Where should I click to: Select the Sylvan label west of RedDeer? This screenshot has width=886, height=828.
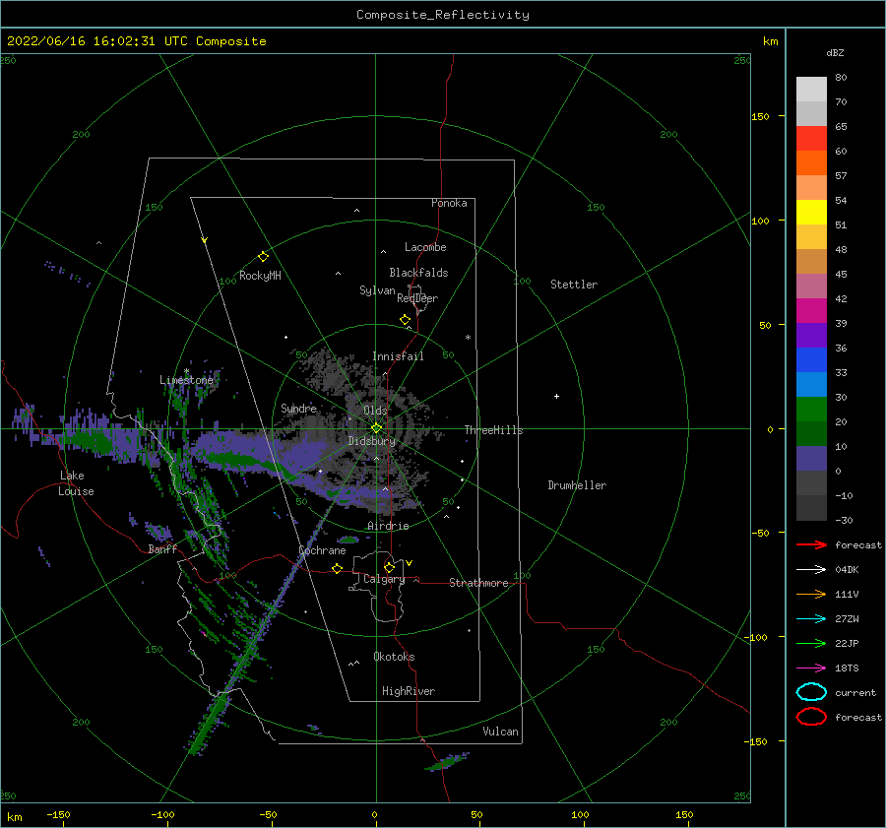tap(377, 290)
